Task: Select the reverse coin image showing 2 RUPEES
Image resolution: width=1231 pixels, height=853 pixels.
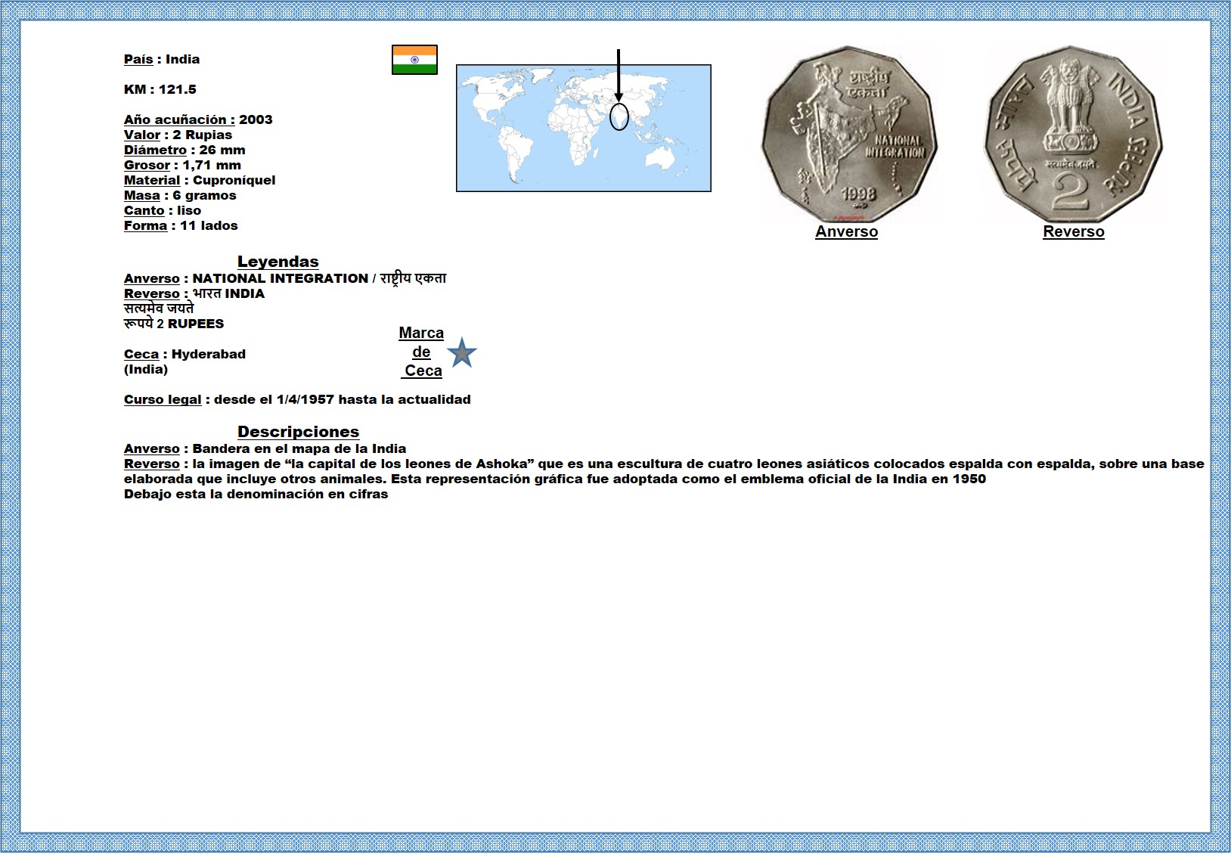Action: point(1073,135)
